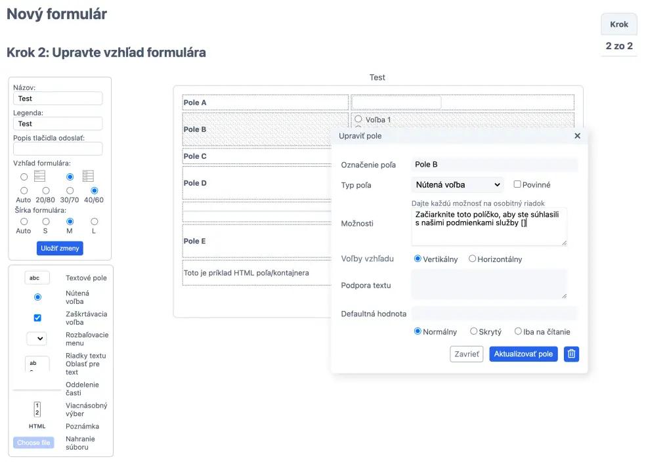The image size is (646, 466).
Task: Set form width to L
Action: pyautogui.click(x=94, y=222)
